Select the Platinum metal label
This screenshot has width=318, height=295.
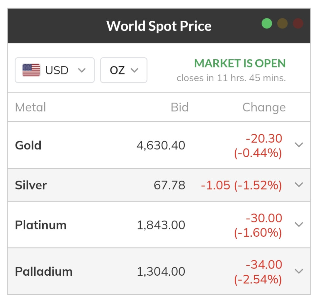41,225
